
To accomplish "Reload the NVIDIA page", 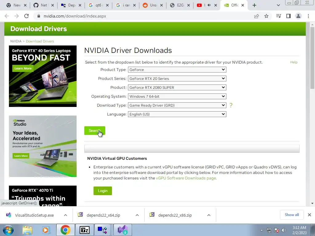I will tap(26, 16).
